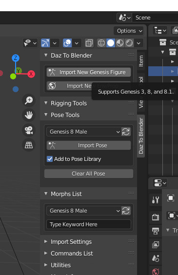178x275 pixels.
Task: Switch orthographic/perspective grid icon
Action: pos(29,145)
